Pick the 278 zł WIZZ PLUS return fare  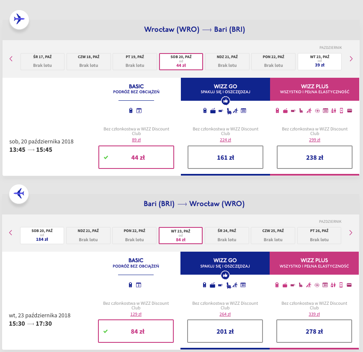[314, 332]
